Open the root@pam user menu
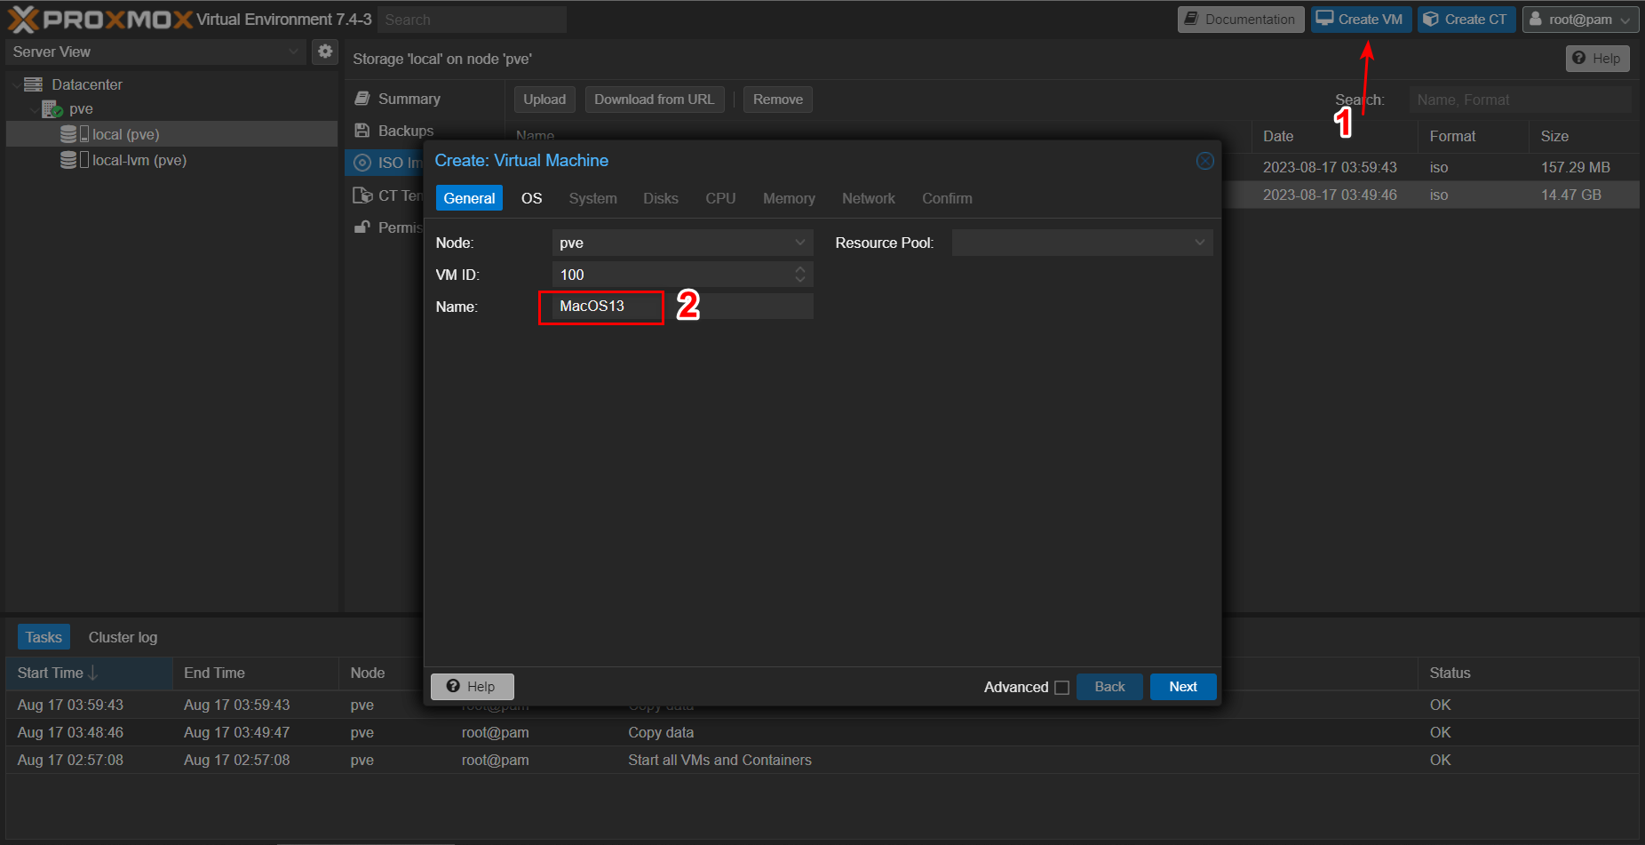Screen dimensions: 1645x845 point(1579,20)
